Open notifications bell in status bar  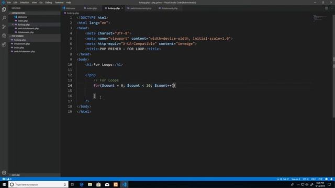point(331,179)
